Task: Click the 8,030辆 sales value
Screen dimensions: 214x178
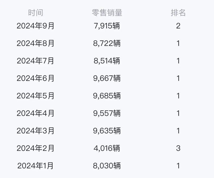Action: click(107, 166)
